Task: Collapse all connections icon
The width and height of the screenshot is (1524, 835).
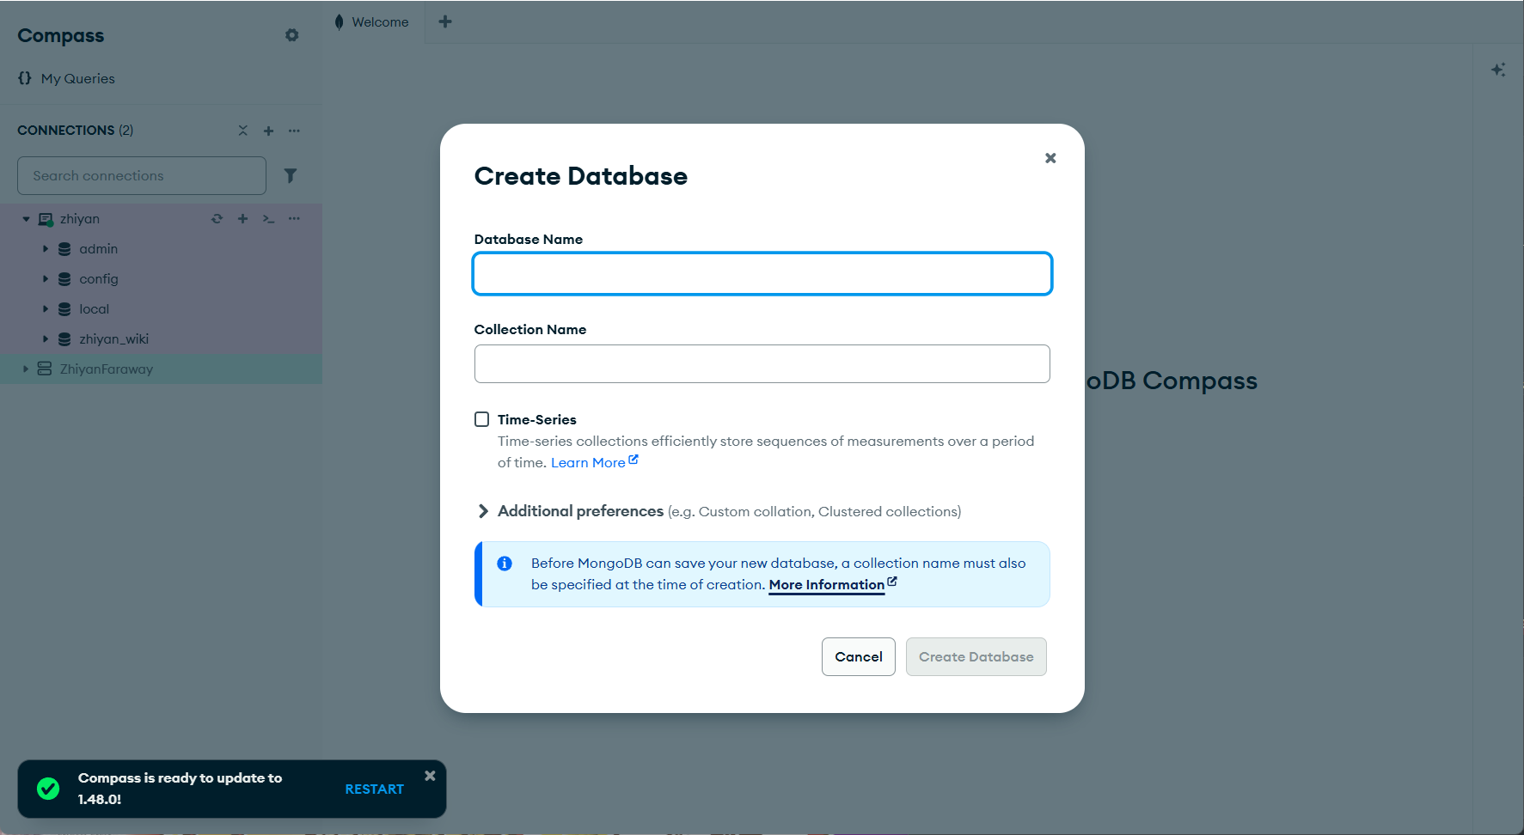Action: pos(242,131)
